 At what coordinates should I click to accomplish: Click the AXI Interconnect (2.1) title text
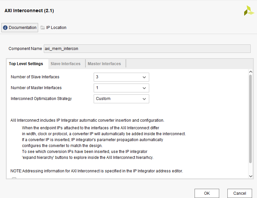coord(29,11)
